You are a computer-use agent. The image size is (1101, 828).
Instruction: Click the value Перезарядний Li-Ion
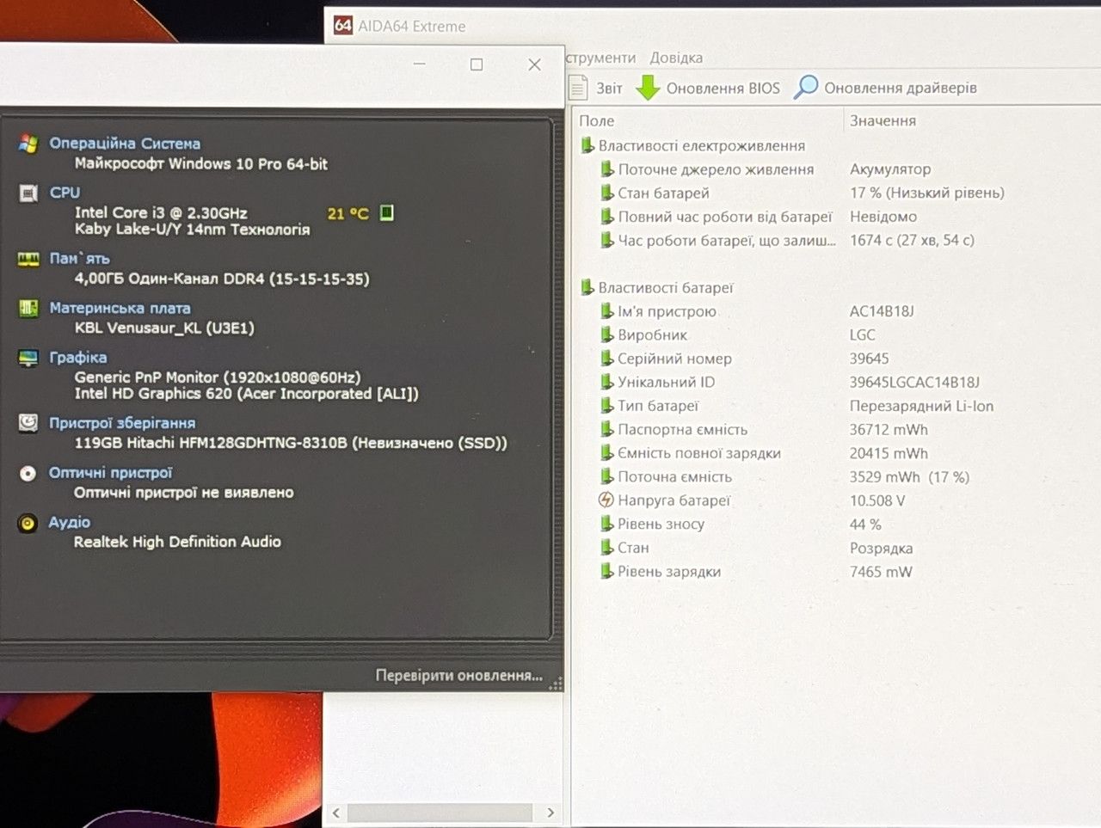click(x=921, y=406)
